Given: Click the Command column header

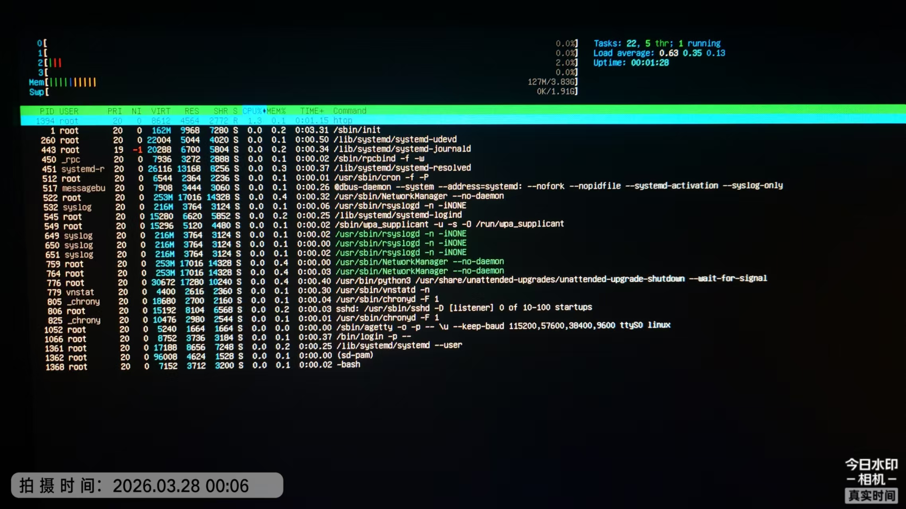Looking at the screenshot, I should [x=349, y=111].
